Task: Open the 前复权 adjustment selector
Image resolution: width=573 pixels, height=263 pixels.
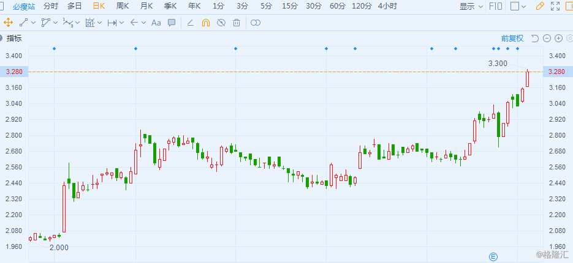Action: pyautogui.click(x=512, y=39)
